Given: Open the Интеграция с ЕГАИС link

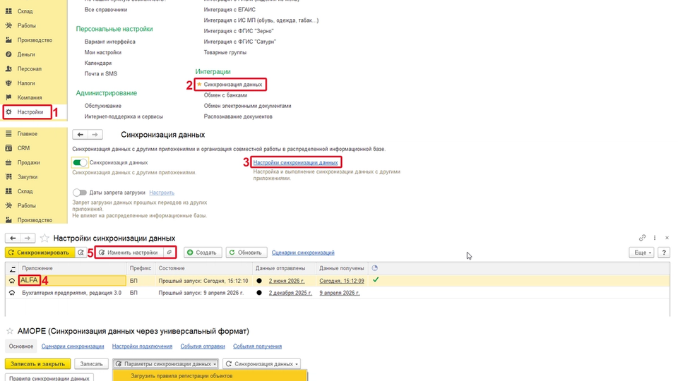Looking at the screenshot, I should (x=230, y=9).
